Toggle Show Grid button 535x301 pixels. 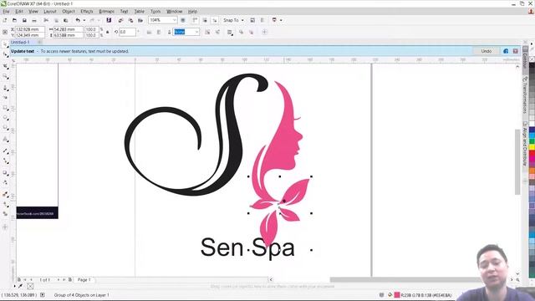tap(205, 20)
